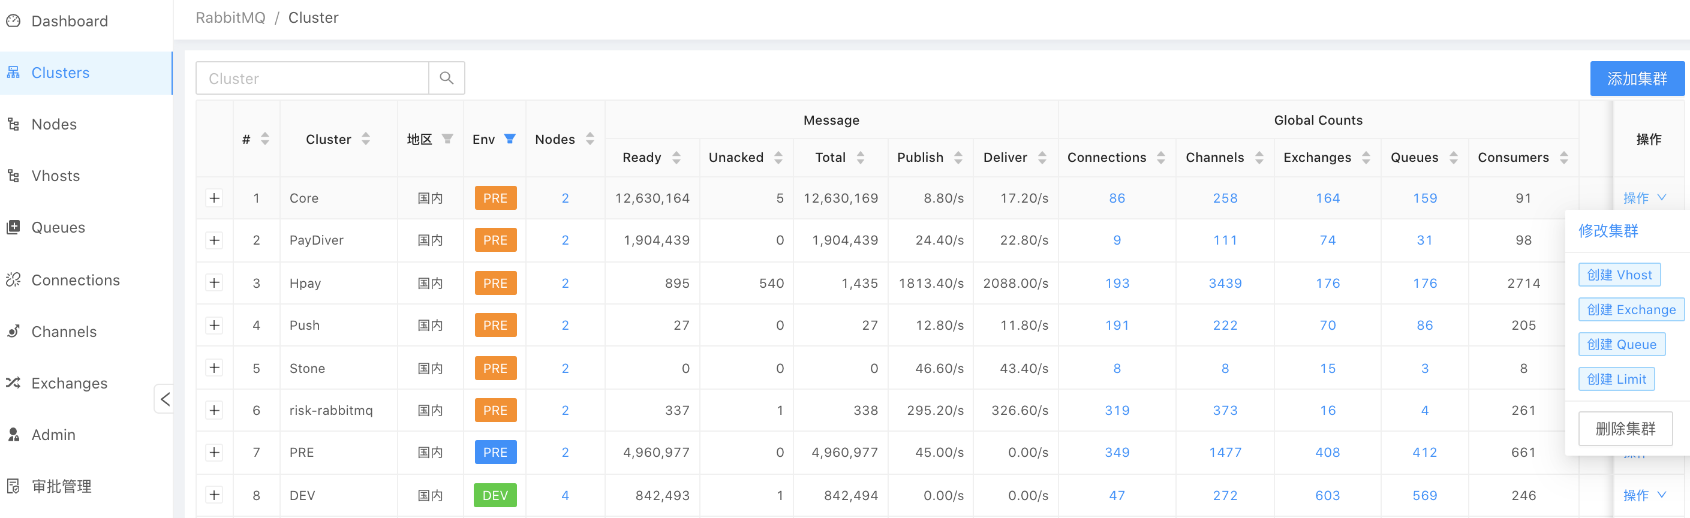Sort by Total messages column
The height and width of the screenshot is (518, 1690).
coord(861,157)
